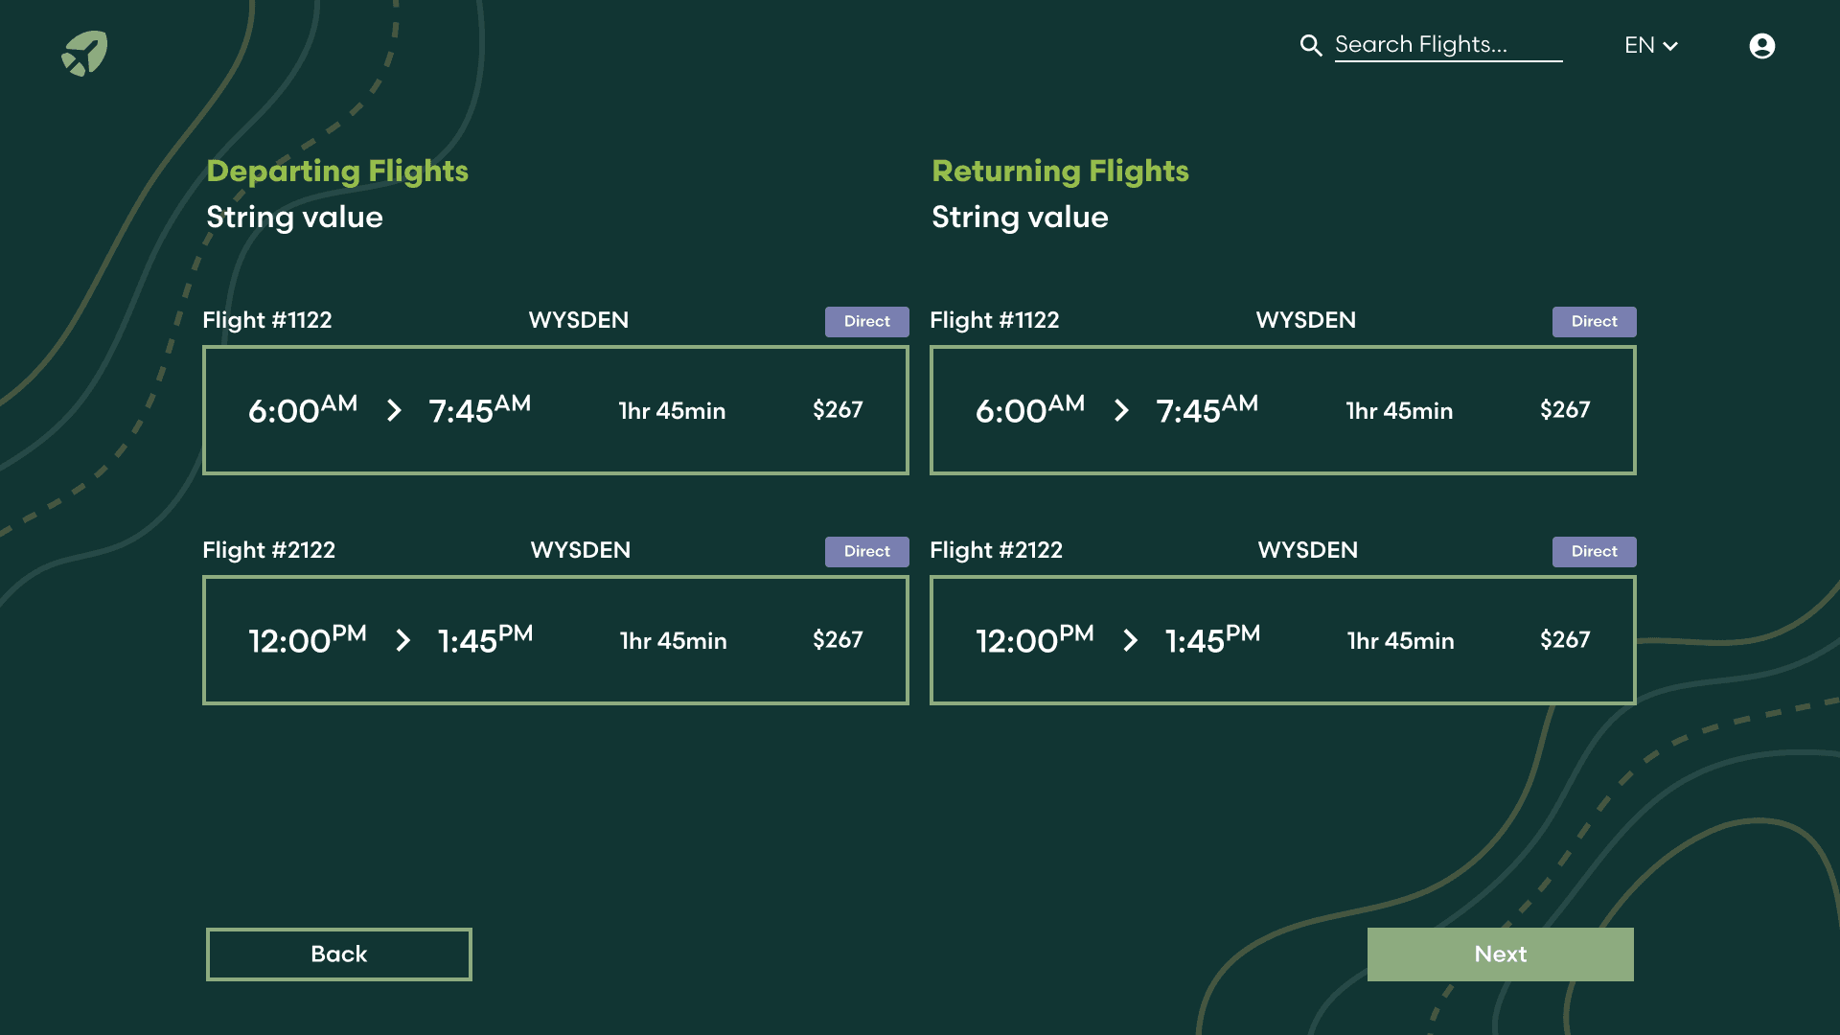Select departing Flight #2122 card
1840x1035 pixels.
pyautogui.click(x=555, y=640)
